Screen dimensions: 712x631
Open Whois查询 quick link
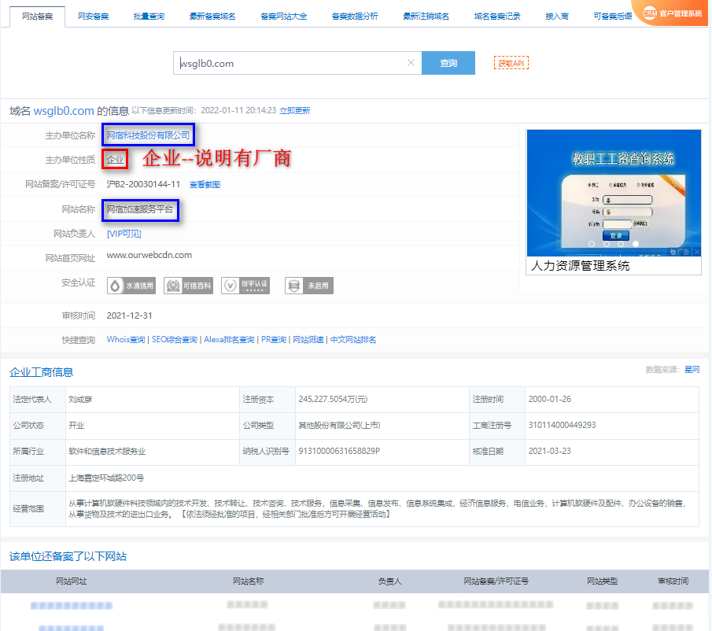pyautogui.click(x=126, y=340)
